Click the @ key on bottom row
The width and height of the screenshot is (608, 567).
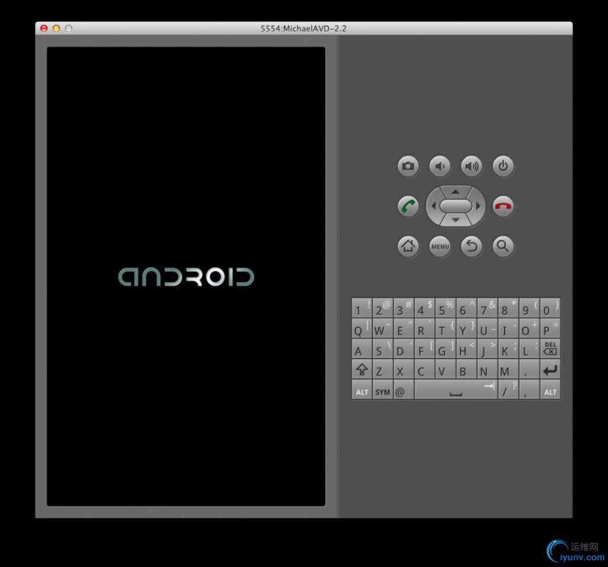point(404,389)
